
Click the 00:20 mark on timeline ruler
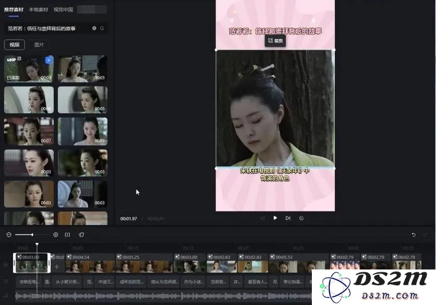point(243,248)
